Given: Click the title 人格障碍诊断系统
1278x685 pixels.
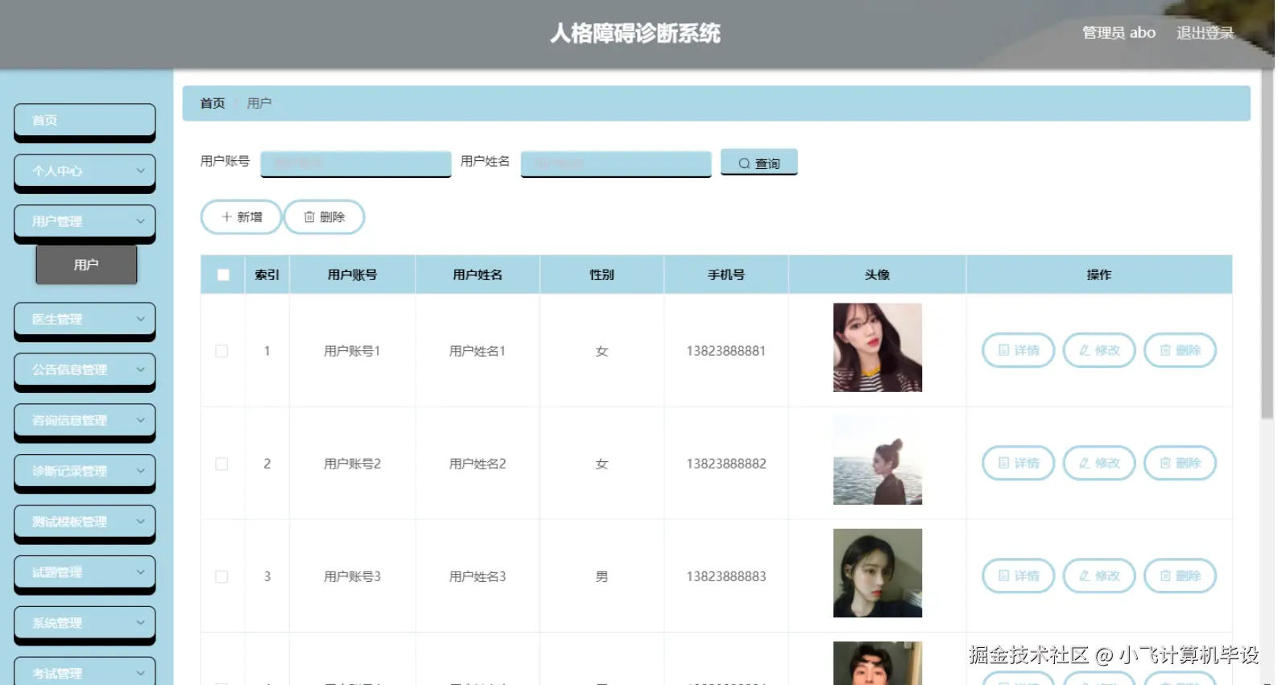Looking at the screenshot, I should (x=635, y=33).
